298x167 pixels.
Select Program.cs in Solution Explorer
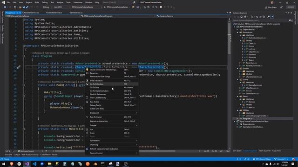248,119
